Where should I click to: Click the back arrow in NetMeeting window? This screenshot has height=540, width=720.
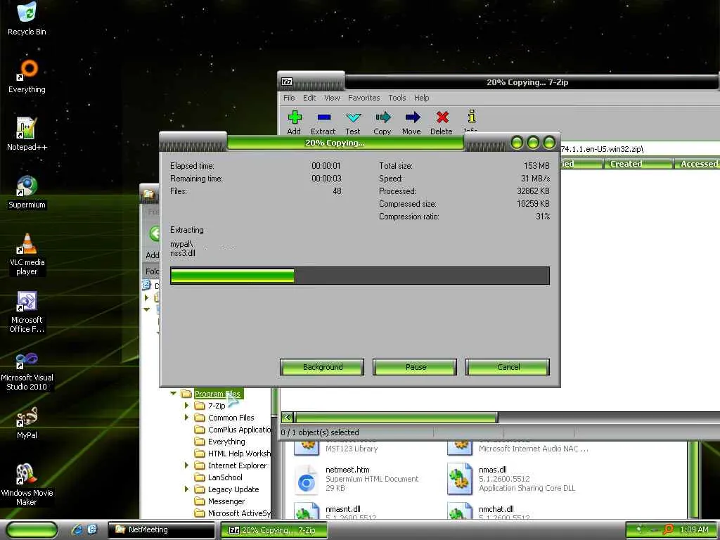(x=155, y=233)
